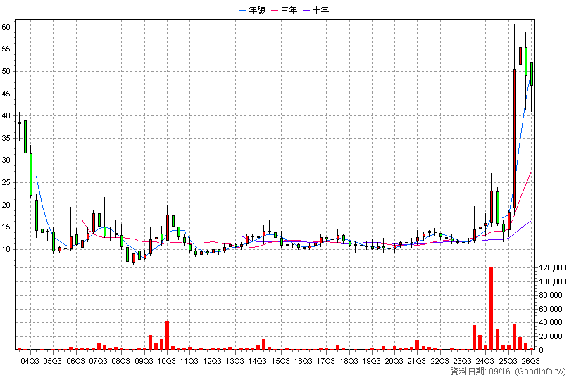This screenshot has height=380, width=569.
Task: Select the 17Q3 x-axis label
Action: (x=325, y=361)
